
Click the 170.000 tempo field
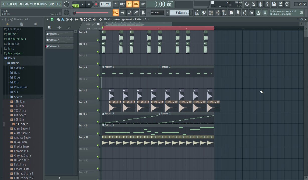[x=105, y=4]
